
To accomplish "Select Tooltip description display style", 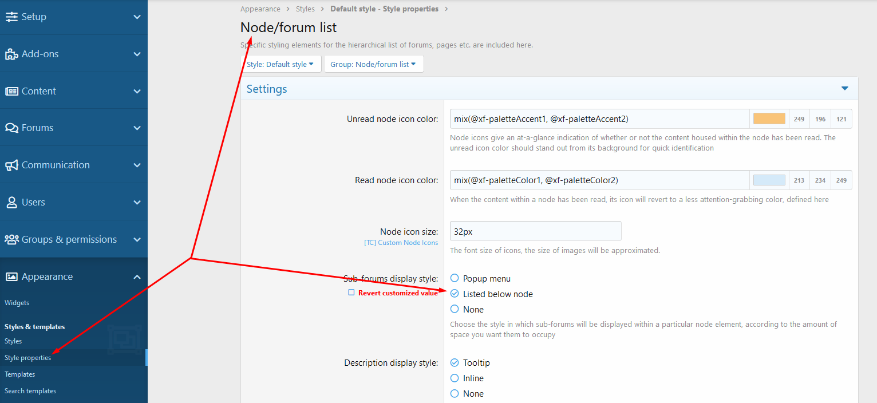I will click(455, 362).
